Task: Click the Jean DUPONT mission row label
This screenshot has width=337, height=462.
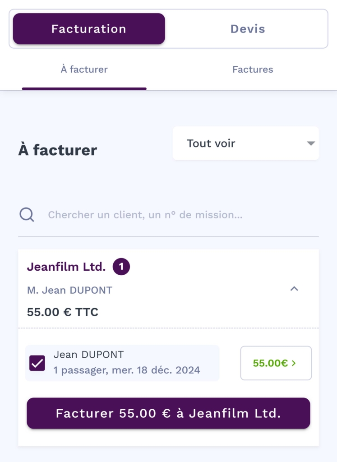Action: (89, 355)
